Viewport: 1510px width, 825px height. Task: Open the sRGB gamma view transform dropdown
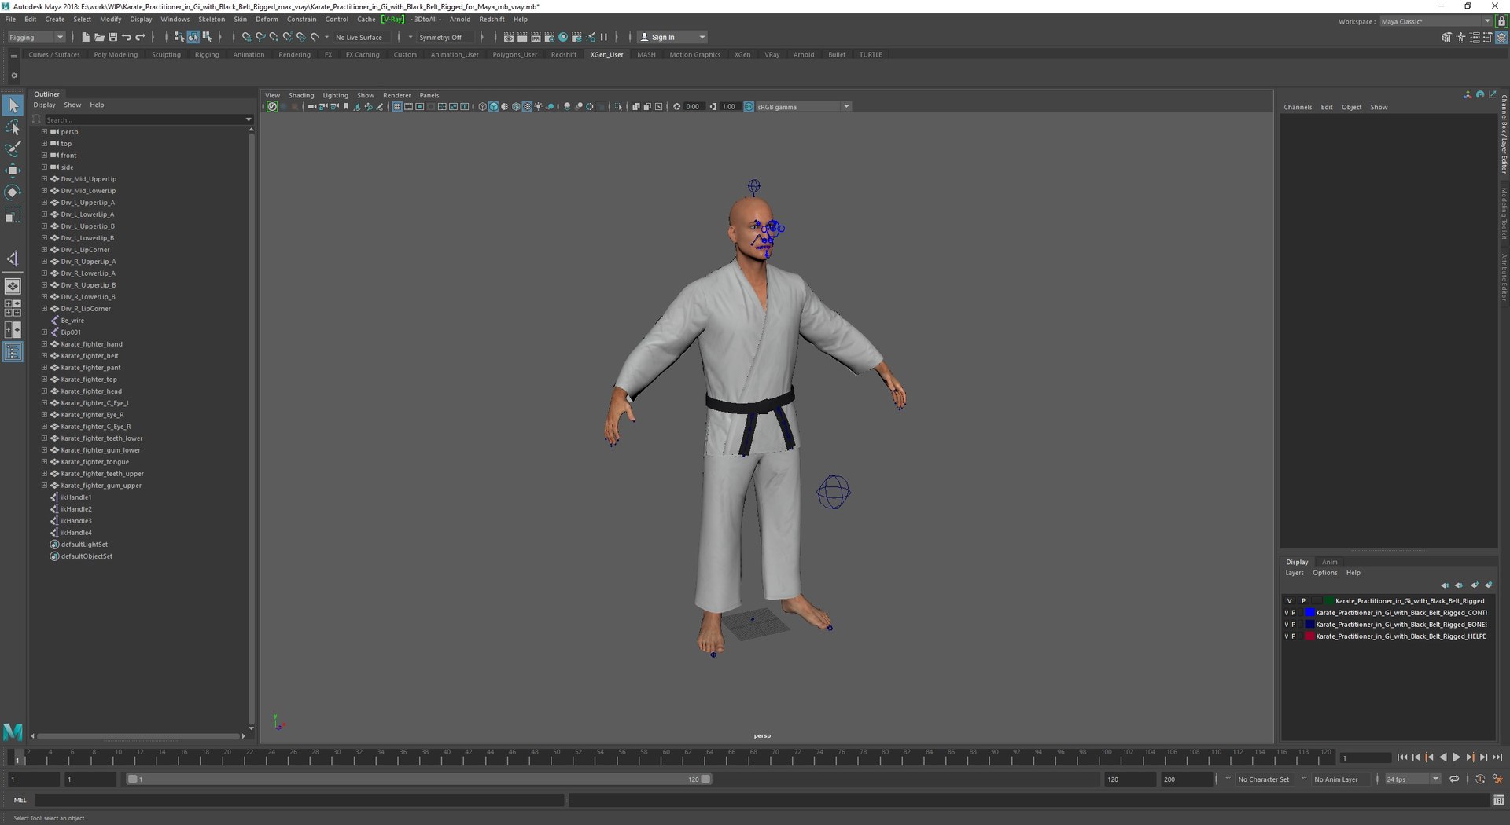pyautogui.click(x=803, y=107)
